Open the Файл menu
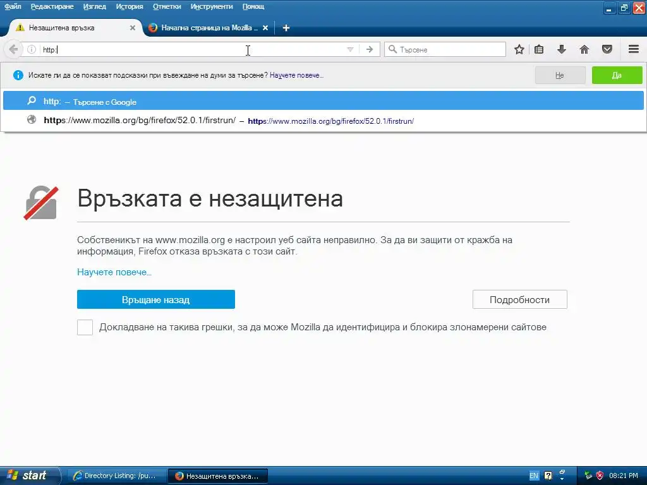The image size is (647, 485). pyautogui.click(x=13, y=6)
